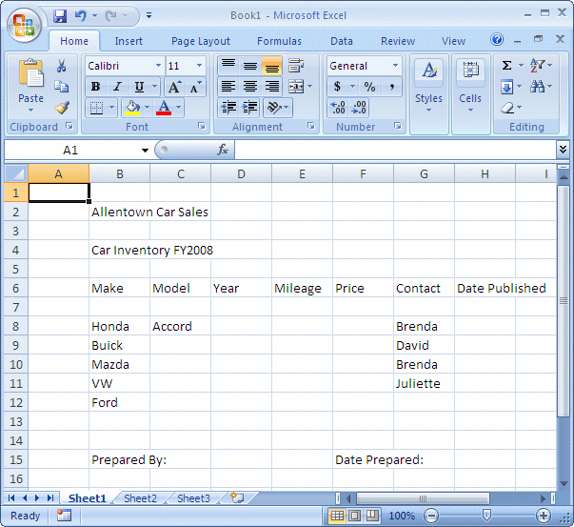Apply the Borders icon
Image resolution: width=574 pixels, height=527 pixels.
click(x=97, y=108)
